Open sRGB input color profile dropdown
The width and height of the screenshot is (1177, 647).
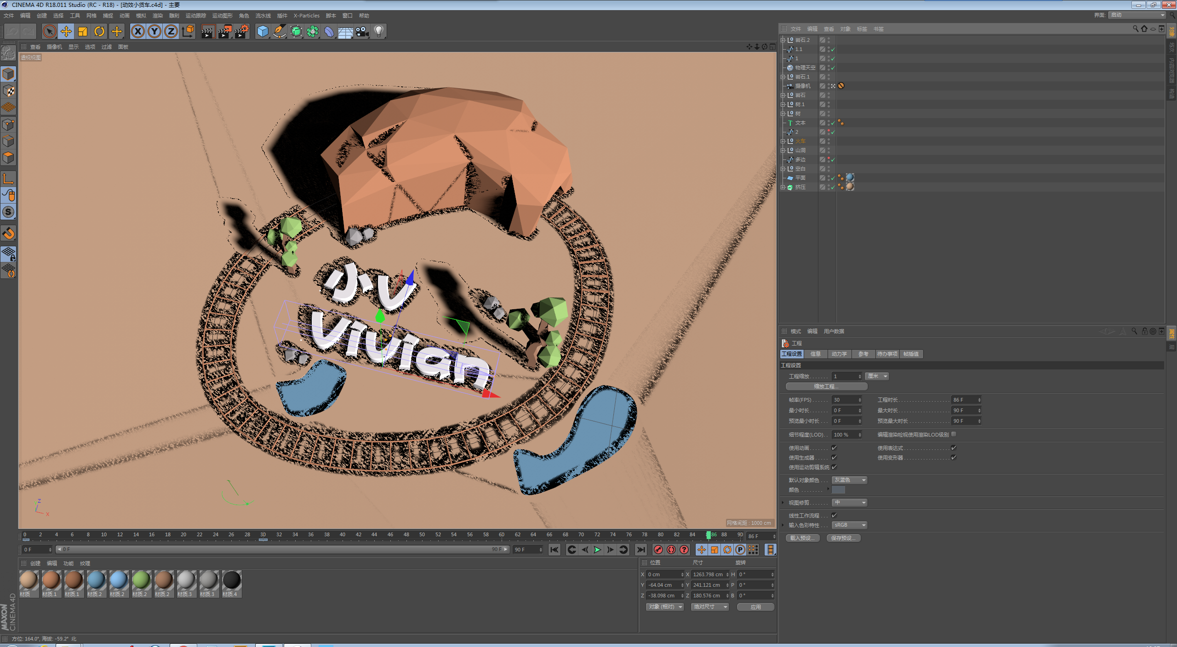tap(849, 525)
